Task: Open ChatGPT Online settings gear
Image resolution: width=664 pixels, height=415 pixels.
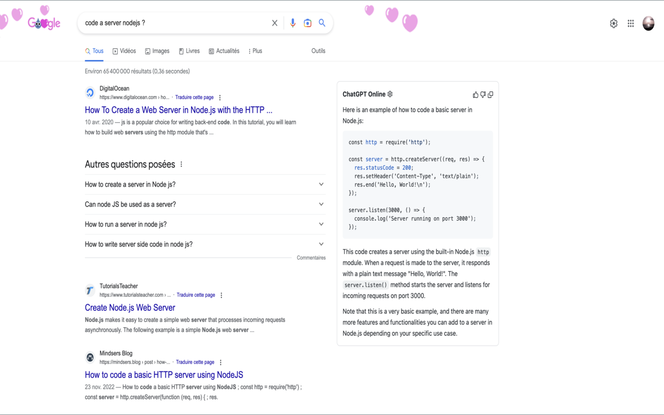Action: point(390,94)
